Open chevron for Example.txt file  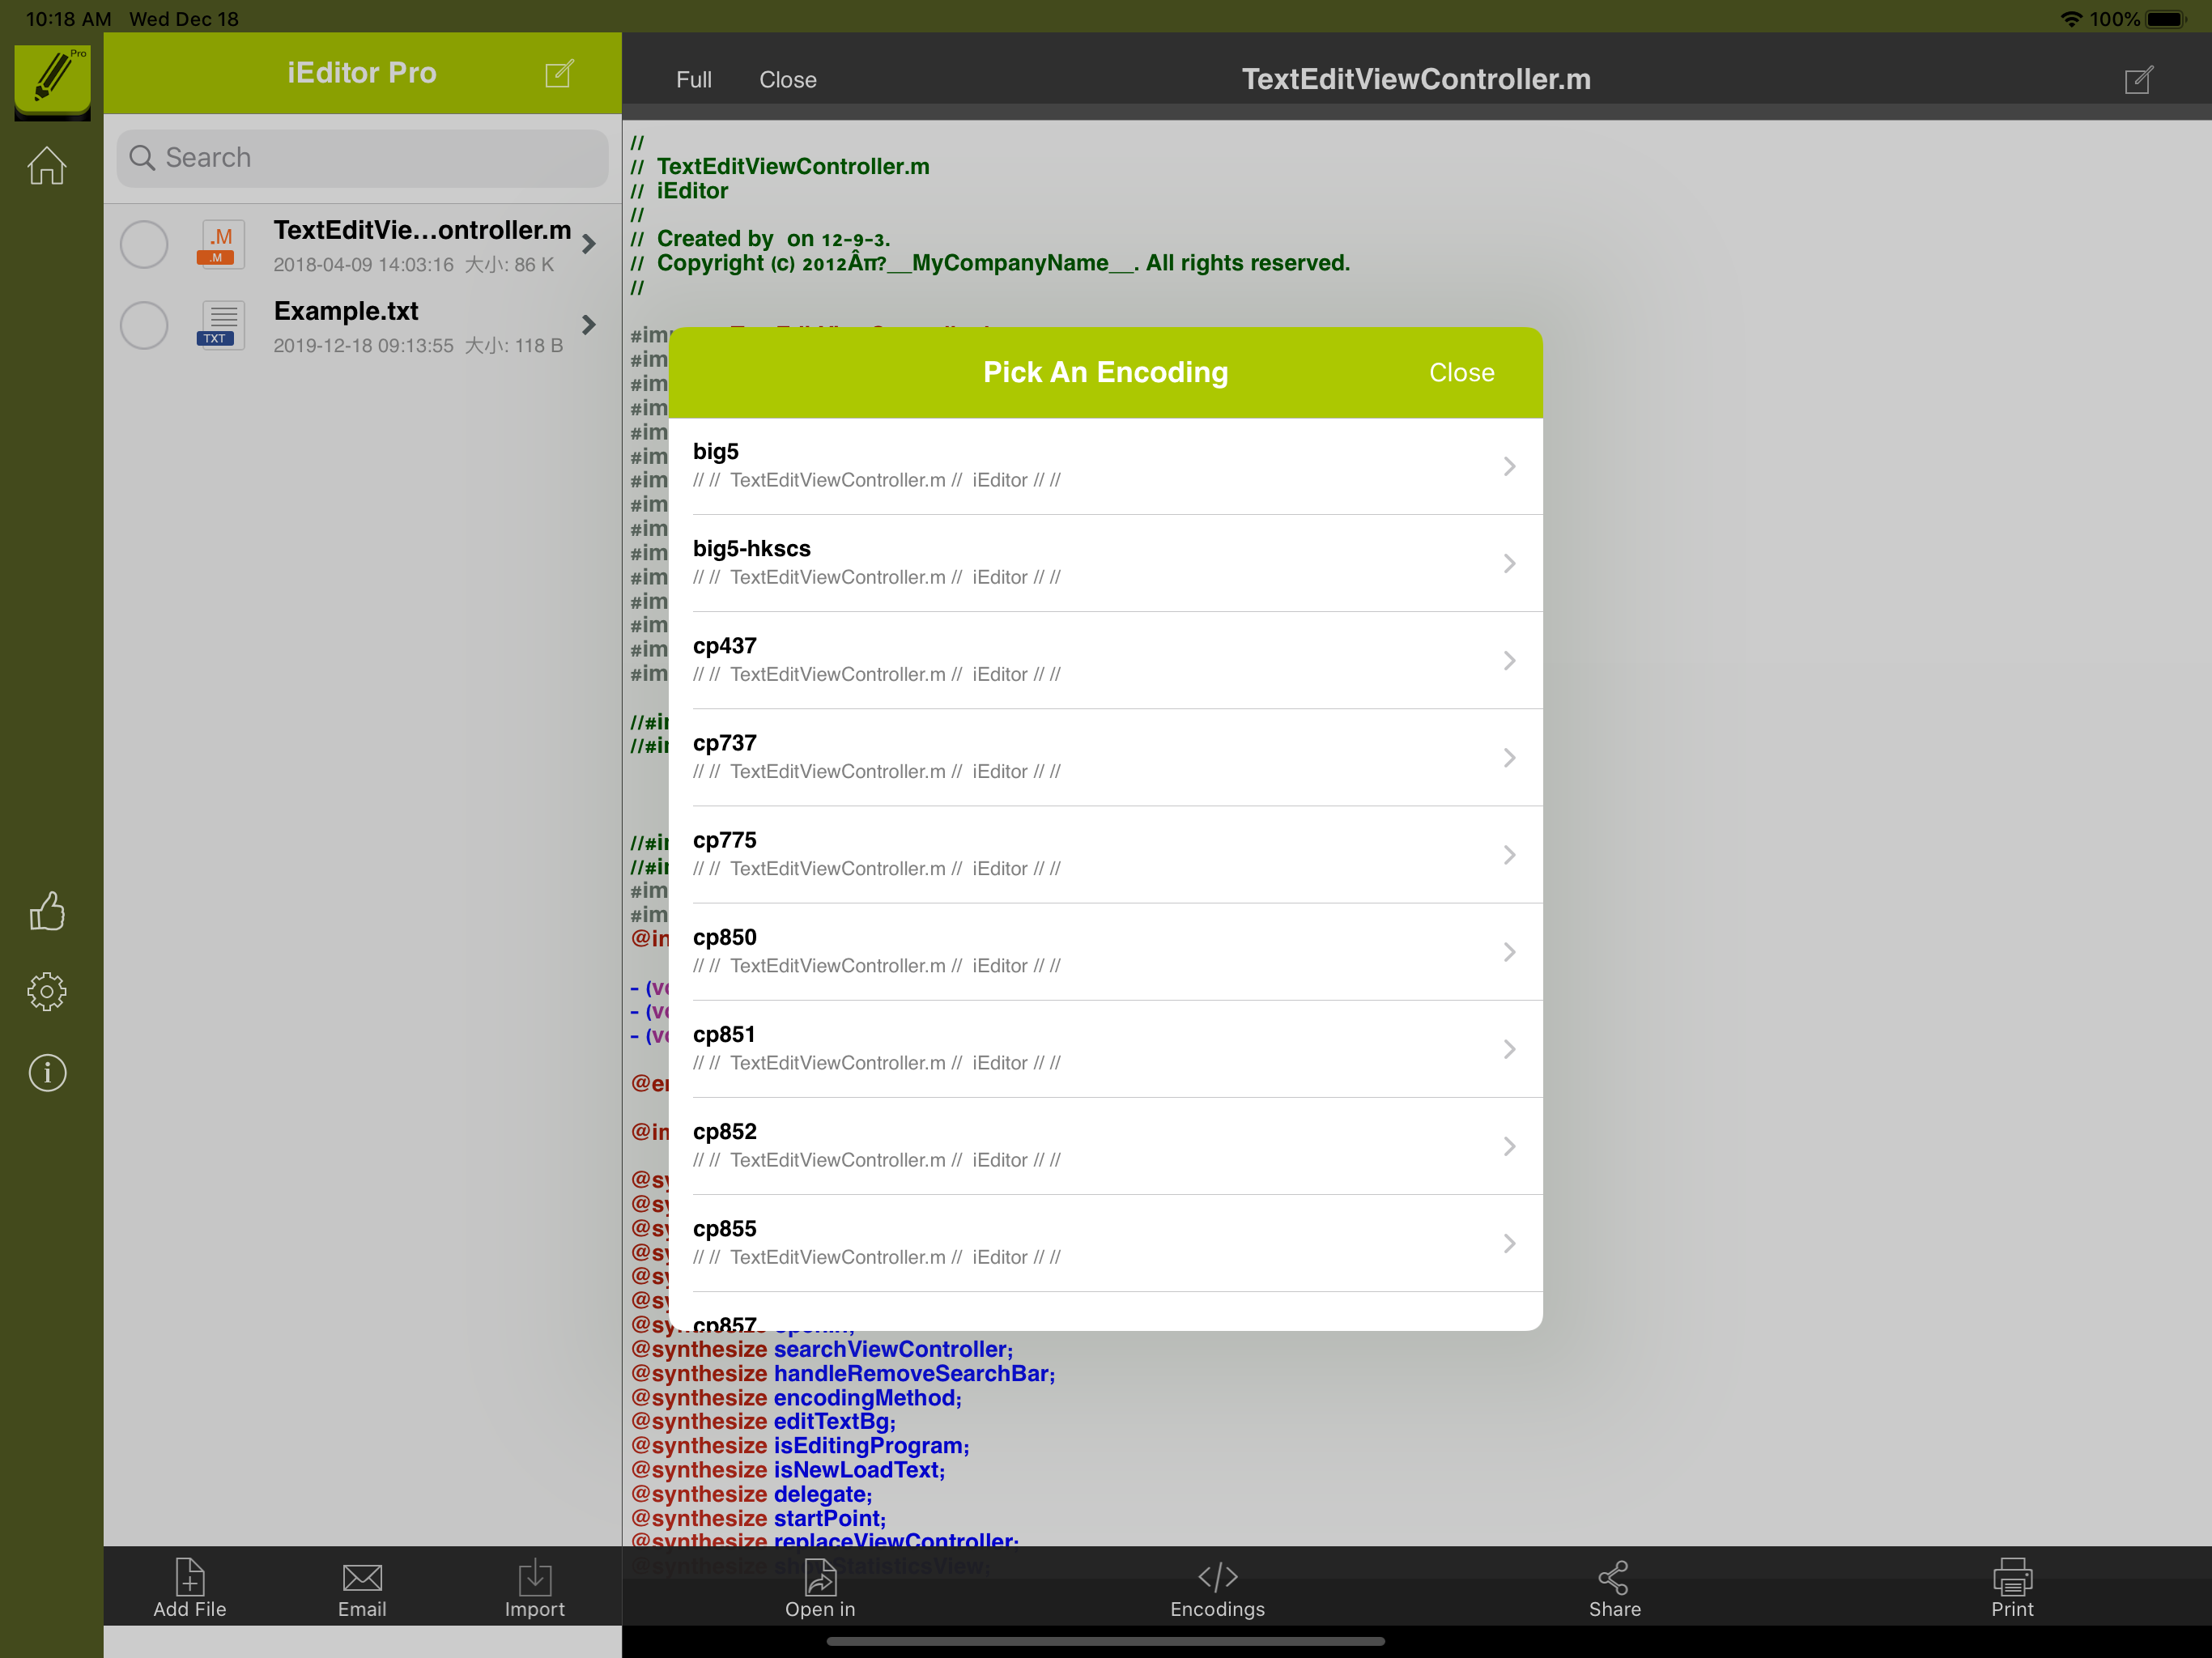[x=589, y=325]
